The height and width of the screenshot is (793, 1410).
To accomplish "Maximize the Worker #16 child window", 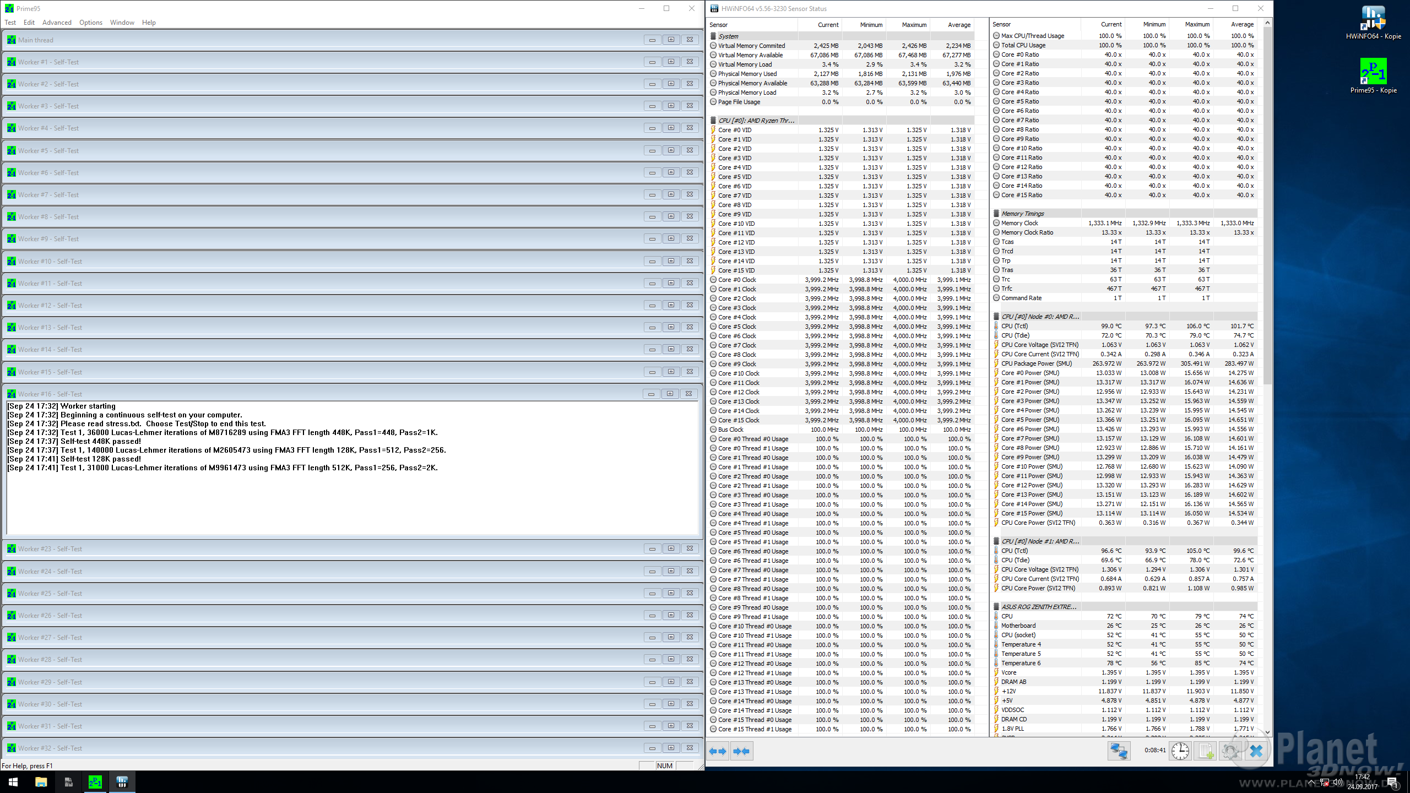I will click(670, 394).
